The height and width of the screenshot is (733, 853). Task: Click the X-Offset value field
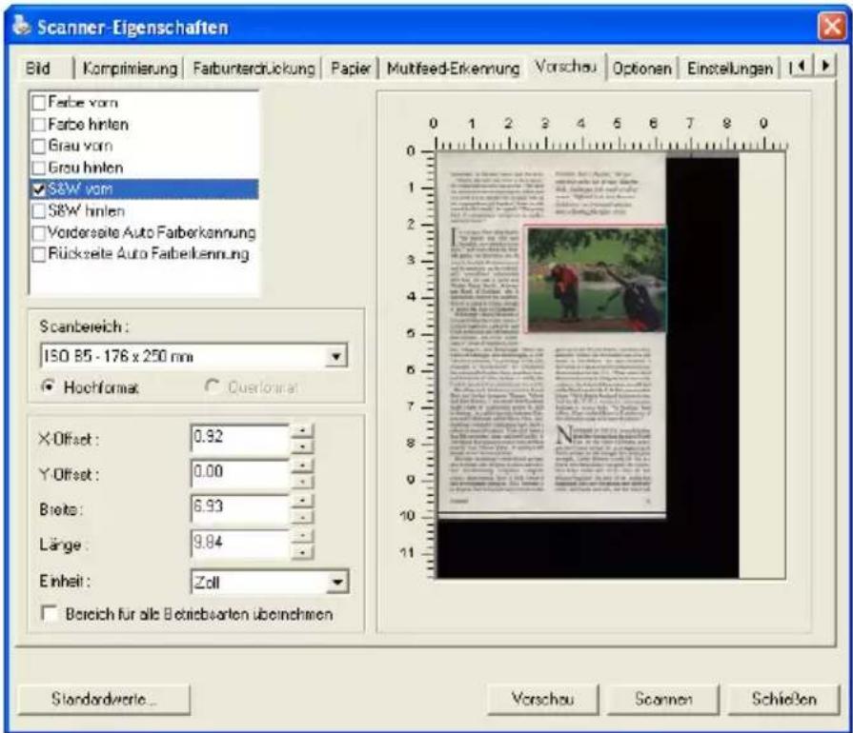tap(240, 438)
